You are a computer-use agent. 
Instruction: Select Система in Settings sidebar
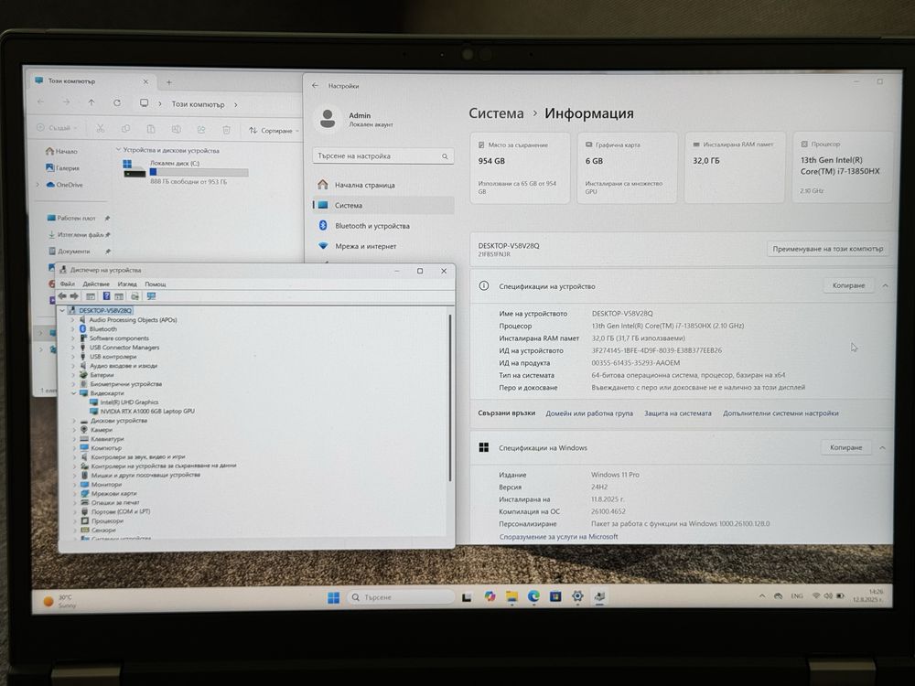[382, 205]
